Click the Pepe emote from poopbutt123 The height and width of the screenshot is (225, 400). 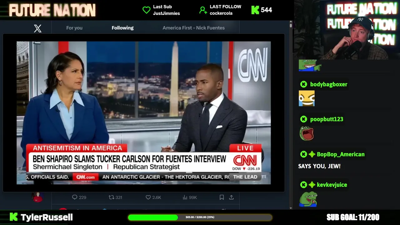307,133
